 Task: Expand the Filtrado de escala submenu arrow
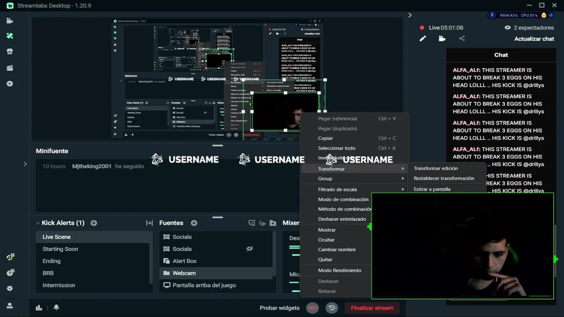click(402, 189)
